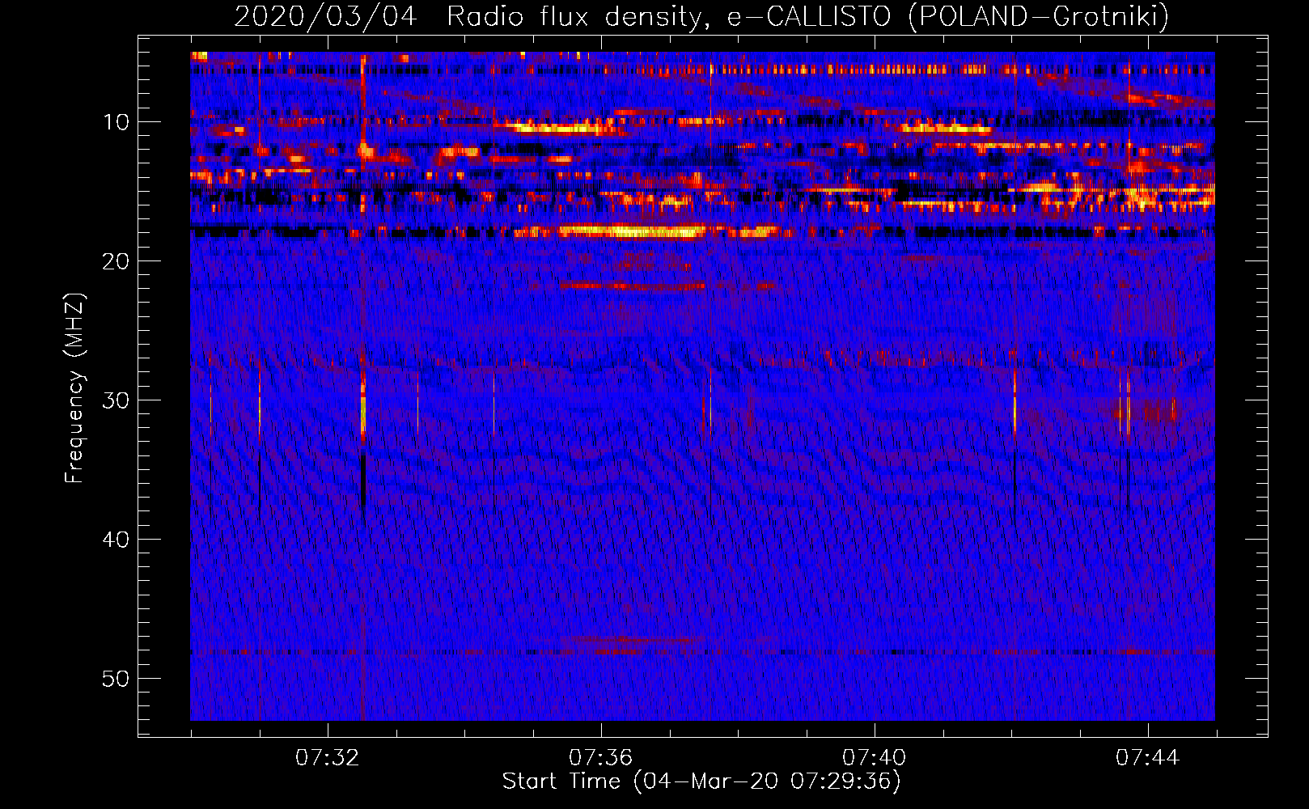Viewport: 1309px width, 809px height.
Task: Click the 40 MHz frequency tick label
Action: [x=116, y=540]
